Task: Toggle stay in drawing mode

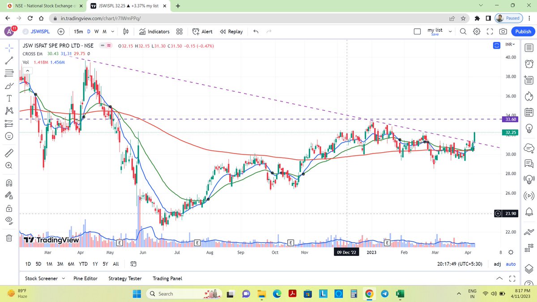Action: point(9,196)
